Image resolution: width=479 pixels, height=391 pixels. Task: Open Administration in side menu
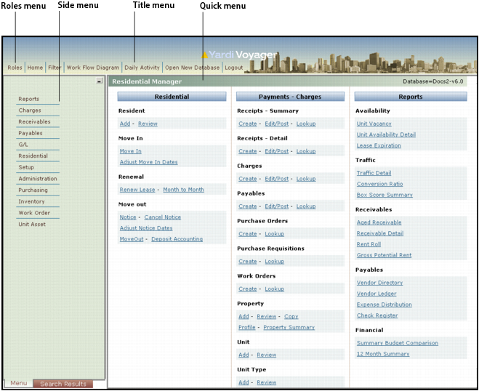pos(37,179)
